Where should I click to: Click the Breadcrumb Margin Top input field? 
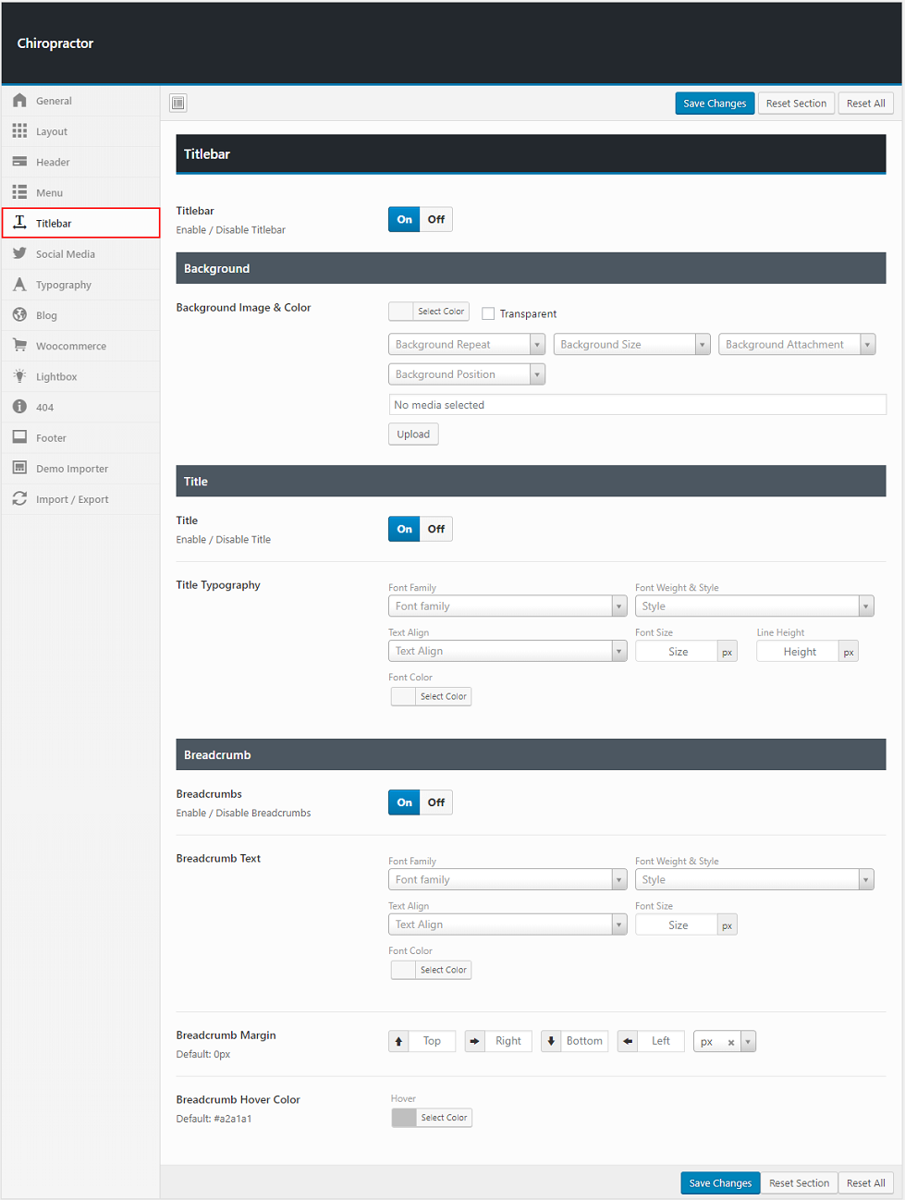pyautogui.click(x=432, y=1041)
